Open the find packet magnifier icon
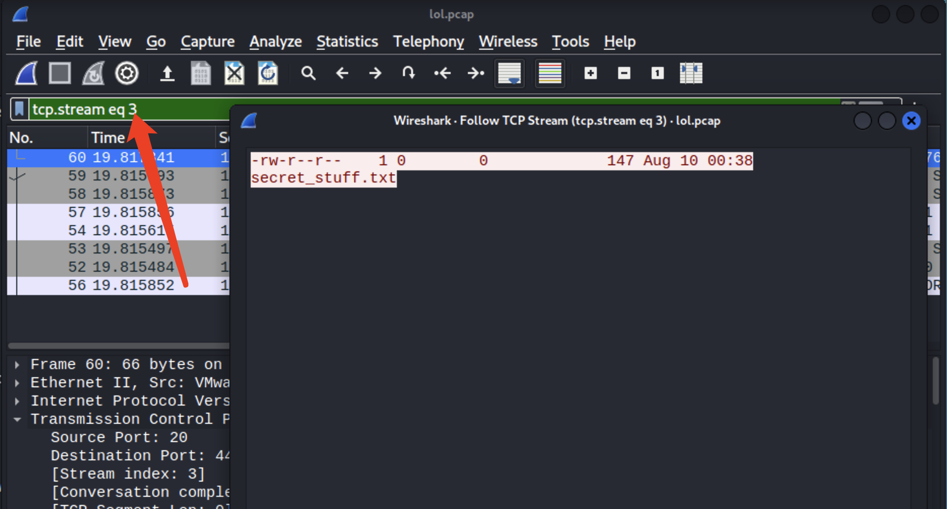947x509 pixels. pos(308,74)
